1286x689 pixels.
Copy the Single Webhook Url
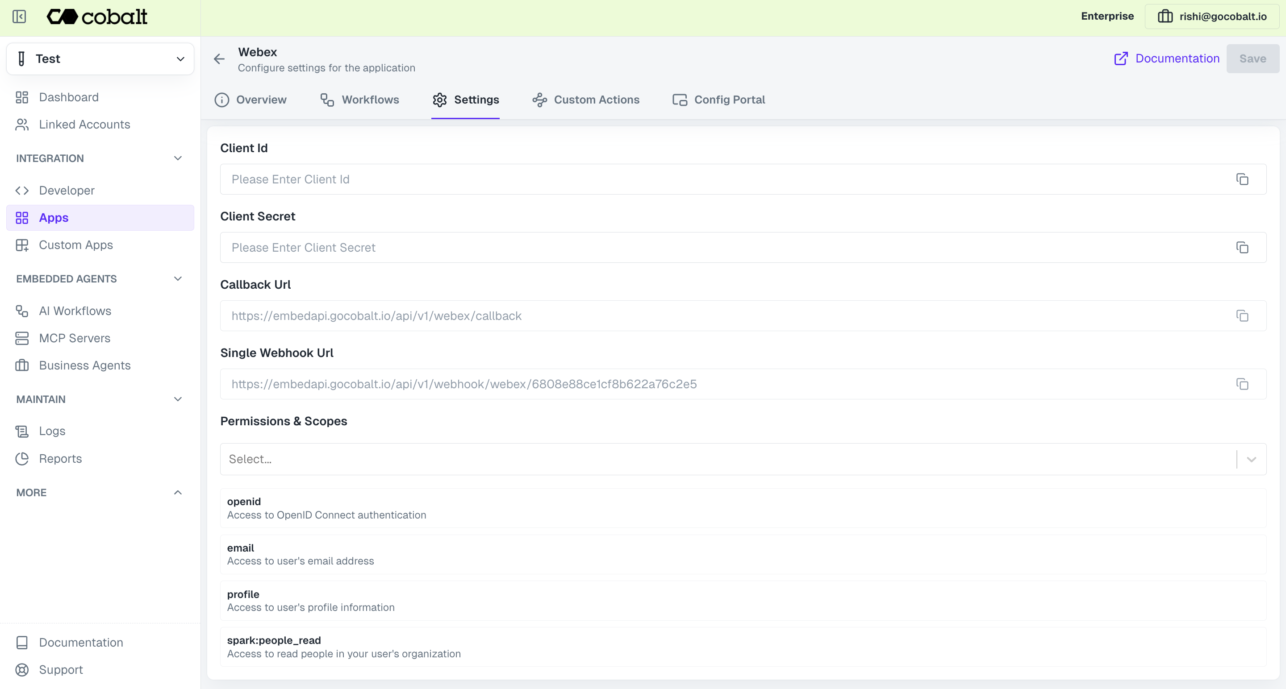(x=1242, y=384)
